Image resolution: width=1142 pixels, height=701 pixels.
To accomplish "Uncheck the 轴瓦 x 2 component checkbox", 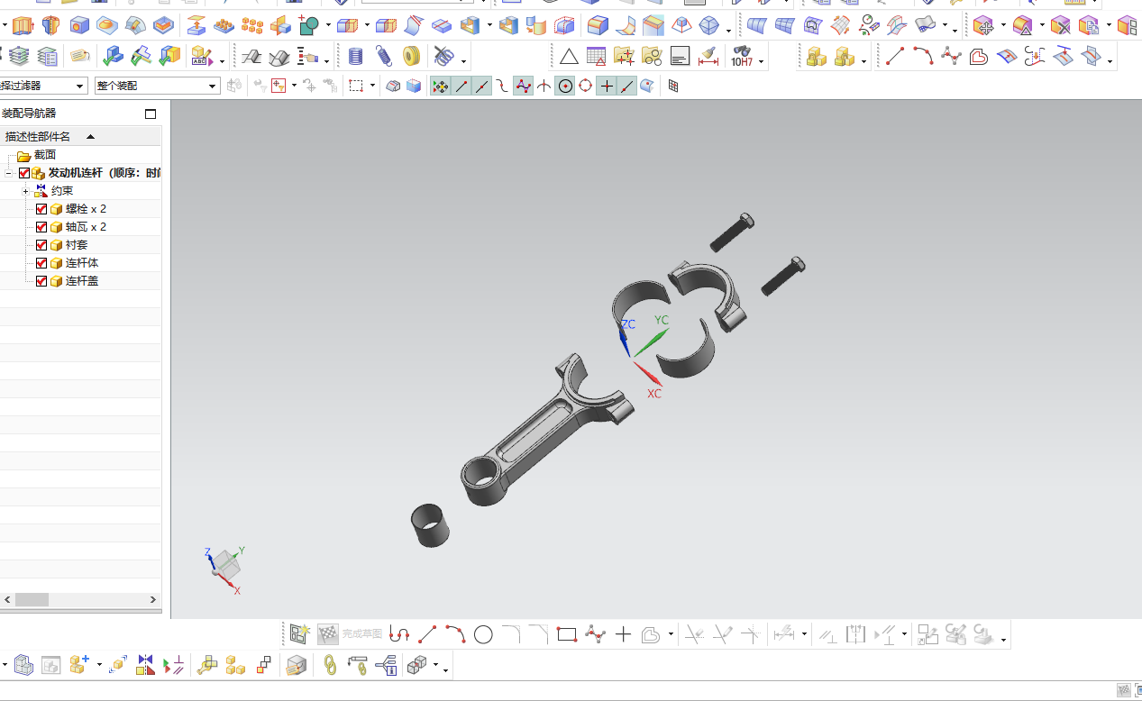I will click(x=41, y=227).
